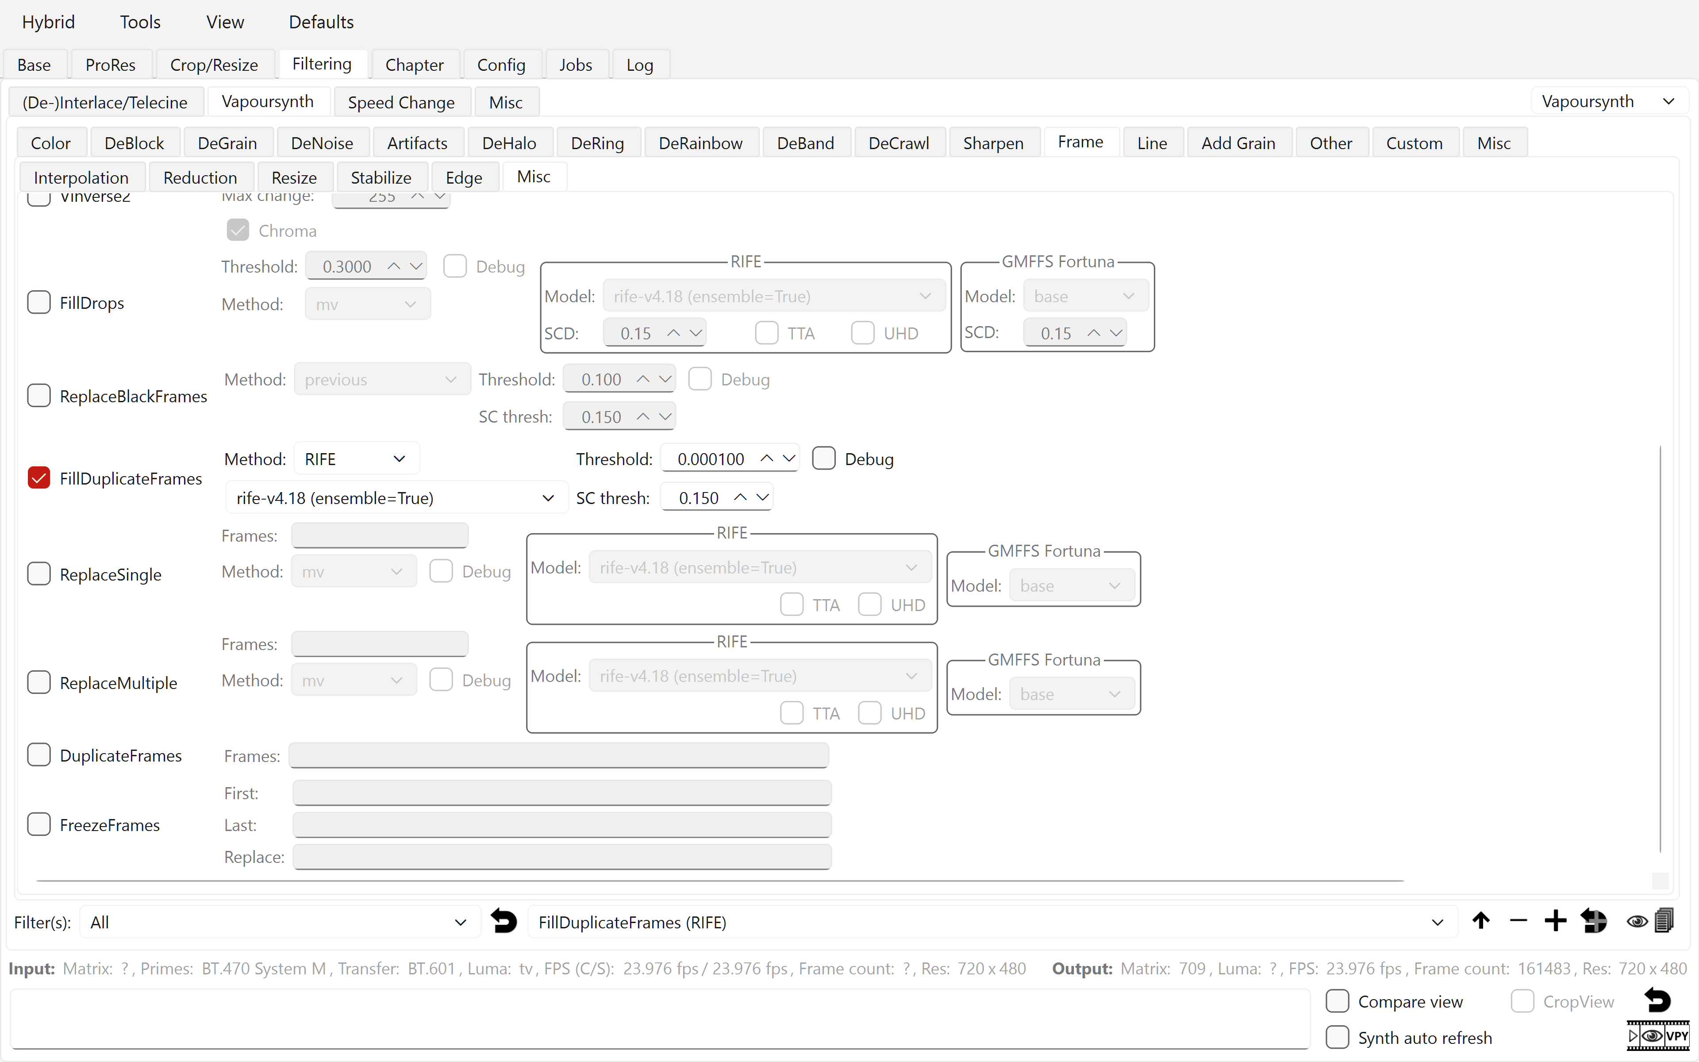Open the Tools menu
The width and height of the screenshot is (1699, 1062).
tap(140, 22)
